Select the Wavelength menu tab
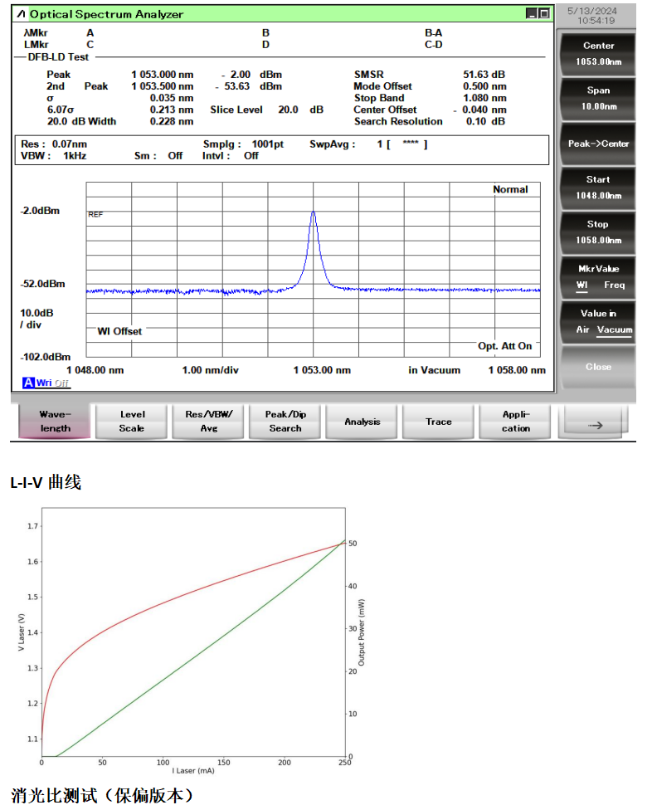657x805 pixels. coord(56,422)
